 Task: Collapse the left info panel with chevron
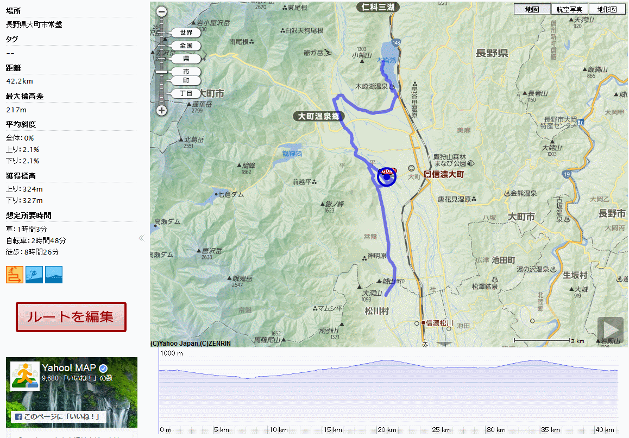coord(141,238)
